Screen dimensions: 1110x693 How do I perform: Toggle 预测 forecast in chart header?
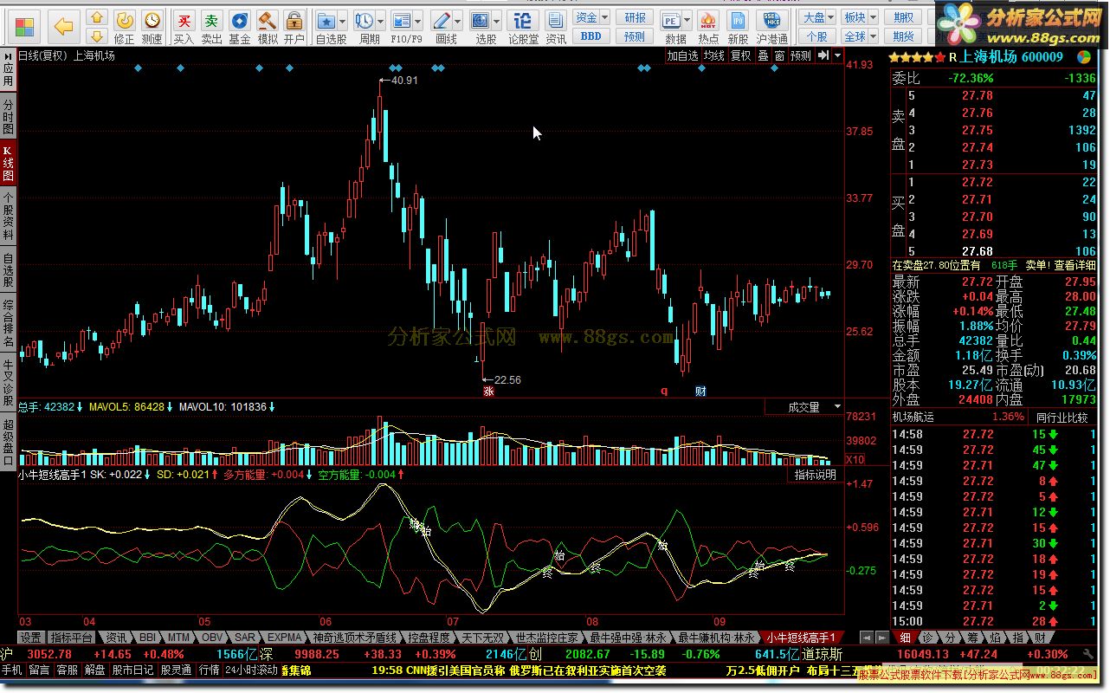(801, 55)
